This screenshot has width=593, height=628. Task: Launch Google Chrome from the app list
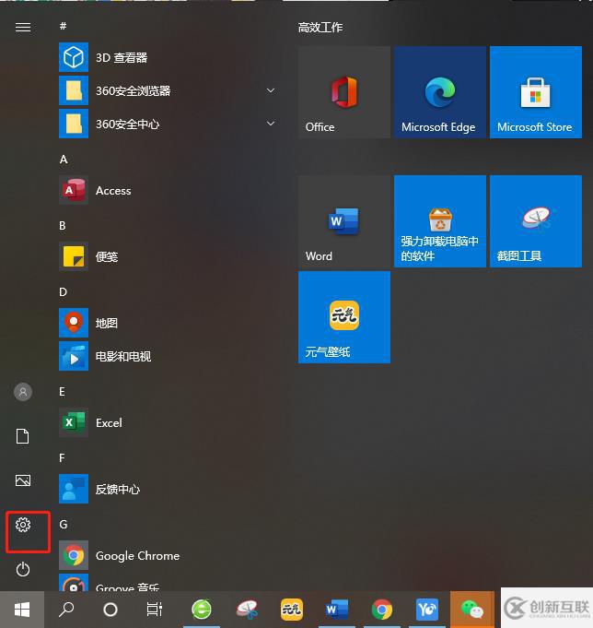[168, 555]
